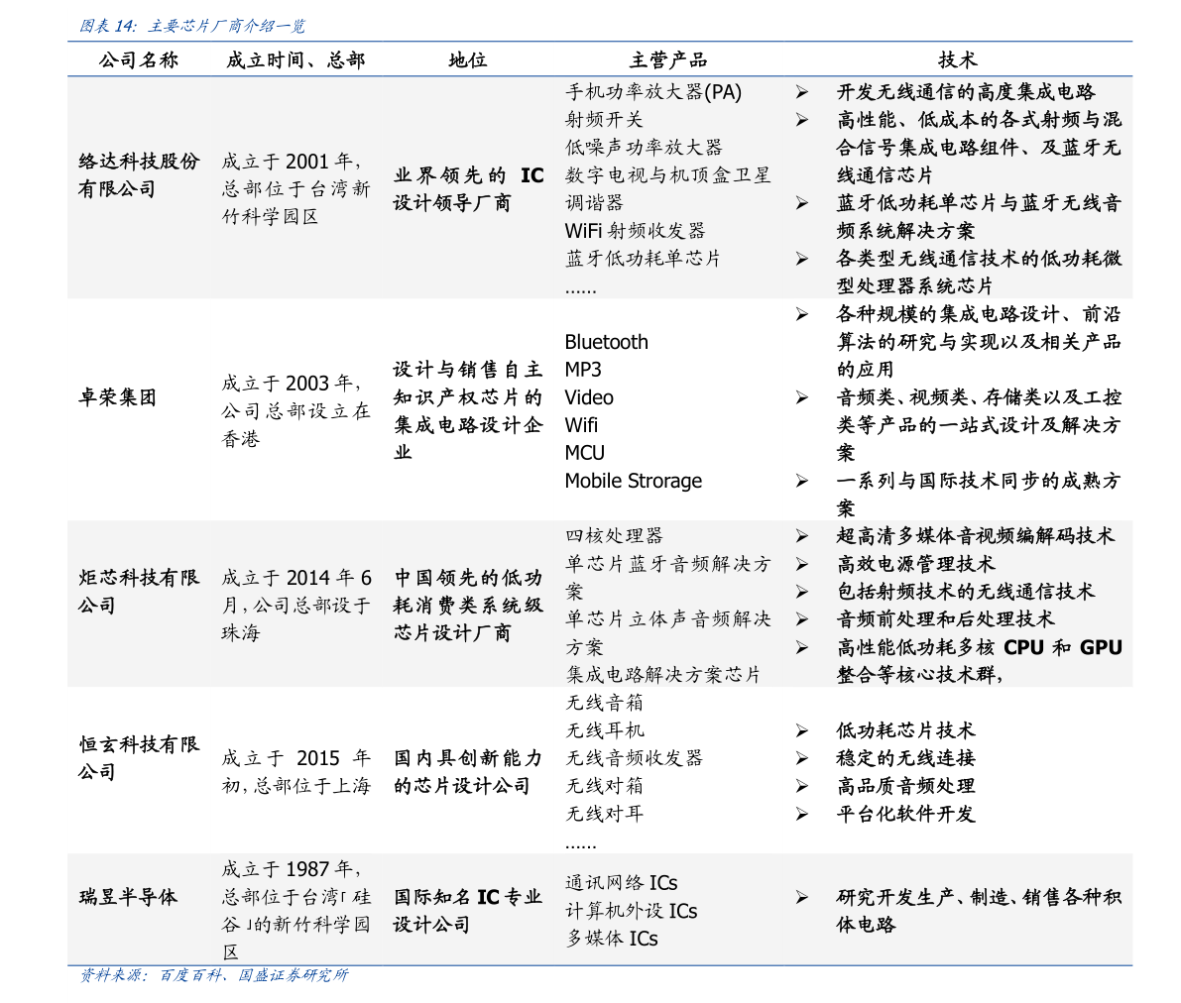This screenshot has height=1003, width=1181.
Task: Click the arrow bullet before 音频前处理和后处理技术
Action: (801, 619)
